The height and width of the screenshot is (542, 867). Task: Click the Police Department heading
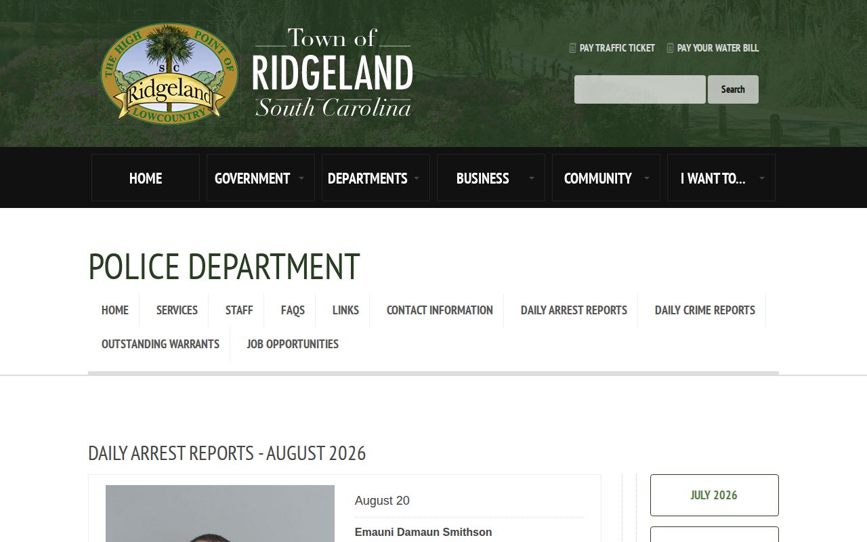tap(224, 266)
